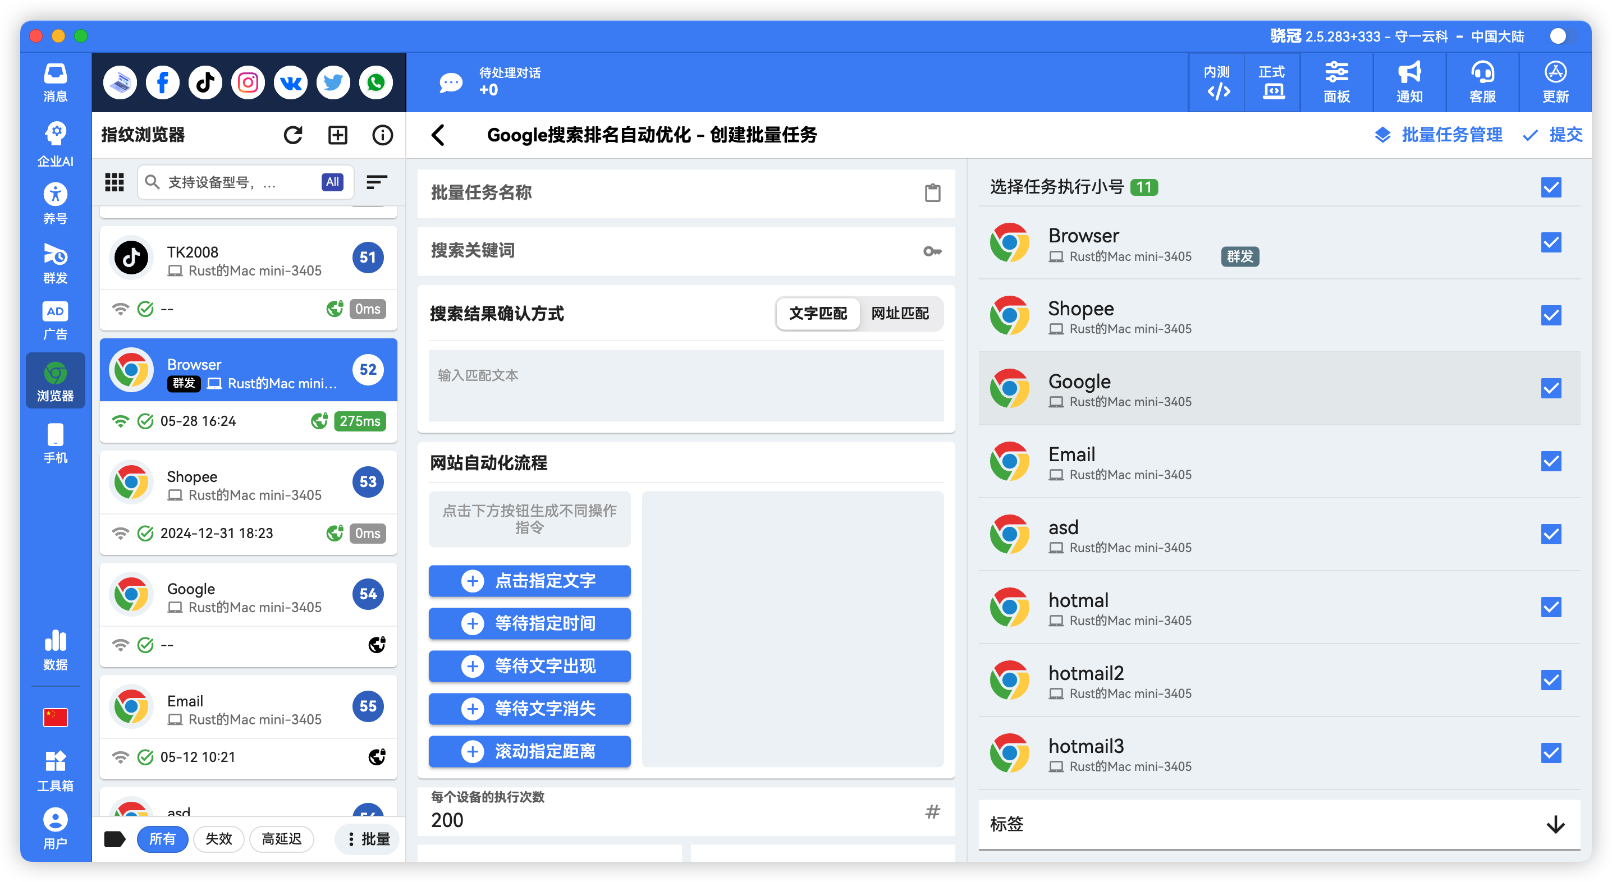Click the 提交 submit button

[1552, 135]
